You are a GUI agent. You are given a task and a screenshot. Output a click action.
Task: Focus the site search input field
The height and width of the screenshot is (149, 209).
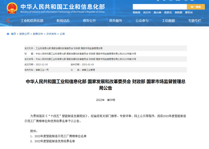(x=160, y=7)
